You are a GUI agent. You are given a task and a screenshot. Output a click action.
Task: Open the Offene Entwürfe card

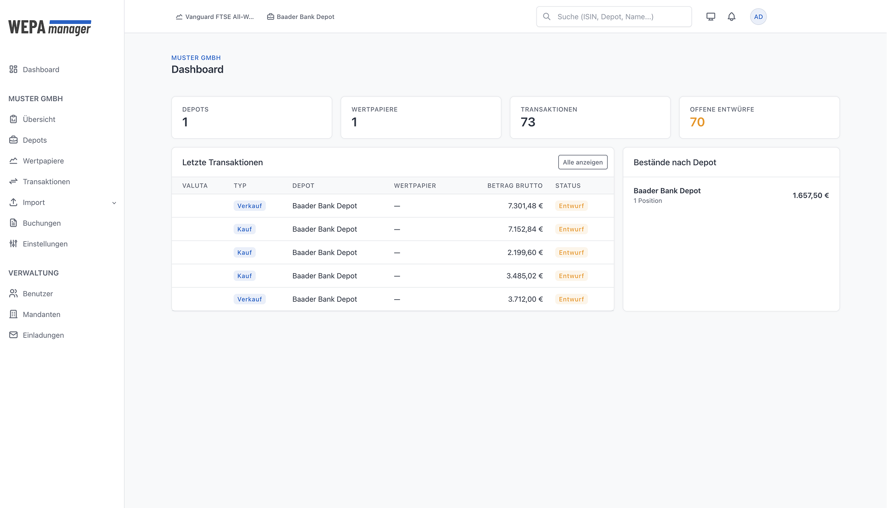click(x=759, y=117)
